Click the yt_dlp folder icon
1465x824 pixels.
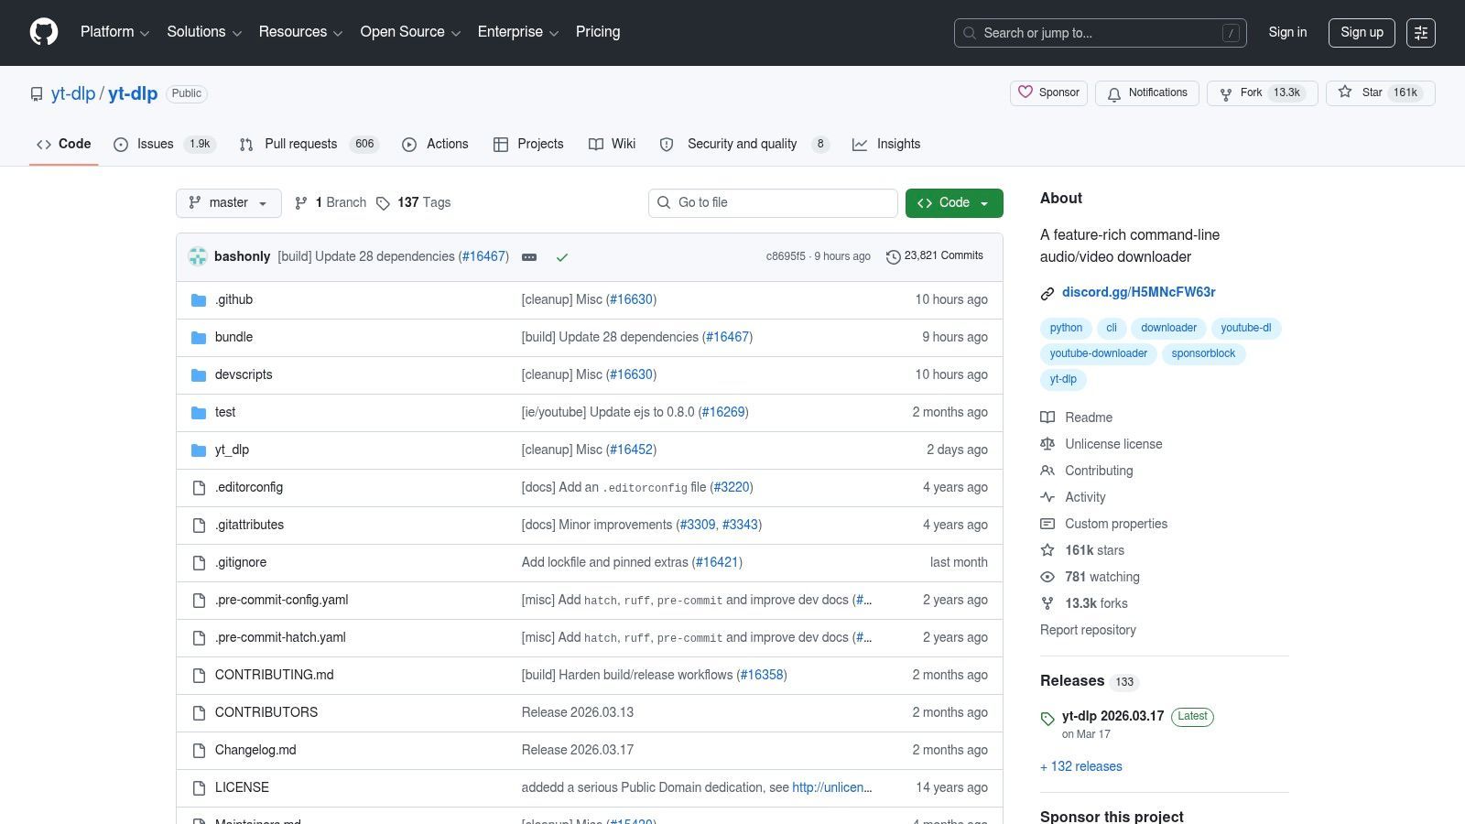(x=199, y=450)
